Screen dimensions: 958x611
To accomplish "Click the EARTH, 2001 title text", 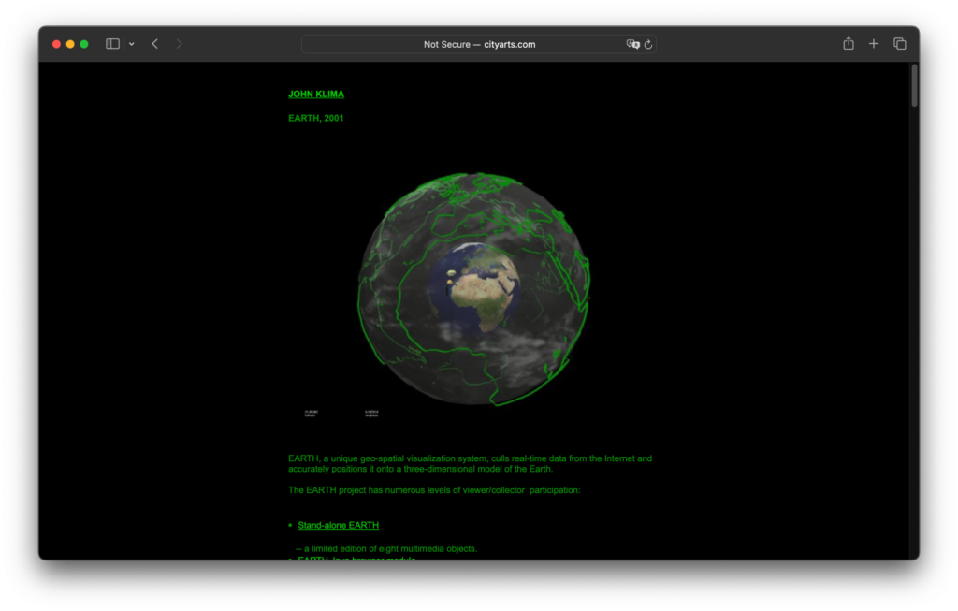I will tap(316, 118).
